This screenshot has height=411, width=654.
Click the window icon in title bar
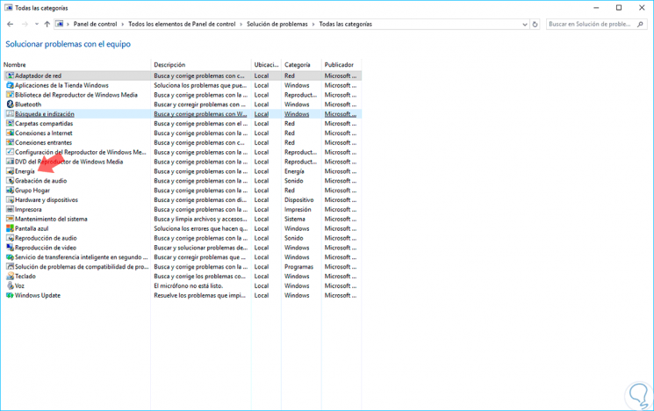click(x=9, y=8)
